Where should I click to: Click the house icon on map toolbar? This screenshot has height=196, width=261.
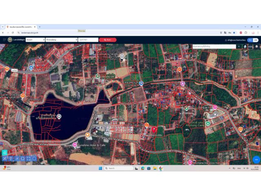[245, 47]
